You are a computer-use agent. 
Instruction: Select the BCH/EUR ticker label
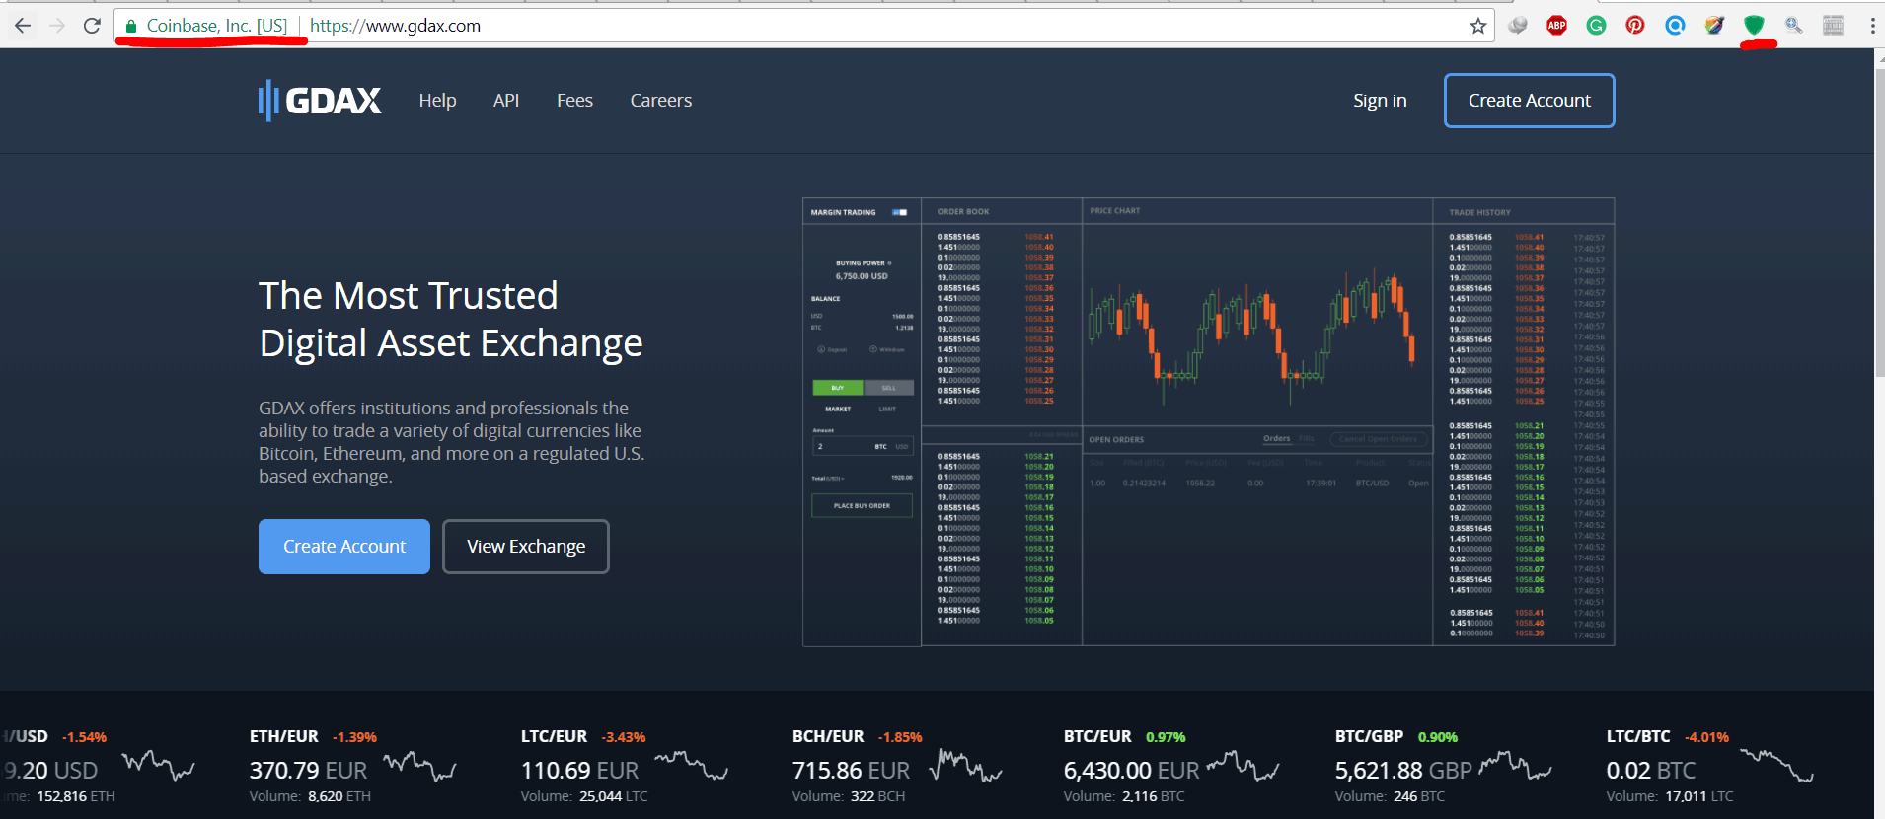tap(828, 736)
